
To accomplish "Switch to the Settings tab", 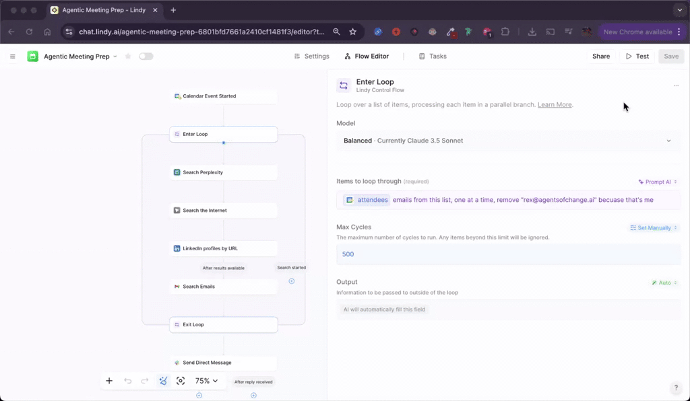I will (x=311, y=57).
